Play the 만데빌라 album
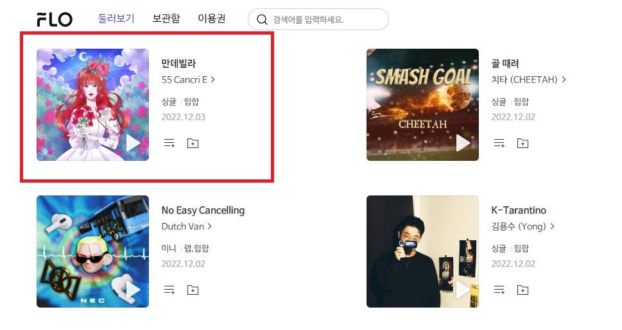The height and width of the screenshot is (330, 622). (x=134, y=143)
